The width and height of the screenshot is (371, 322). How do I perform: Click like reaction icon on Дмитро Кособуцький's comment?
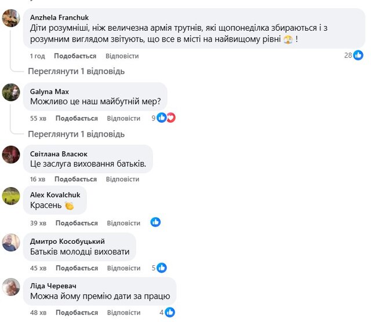[162, 268]
